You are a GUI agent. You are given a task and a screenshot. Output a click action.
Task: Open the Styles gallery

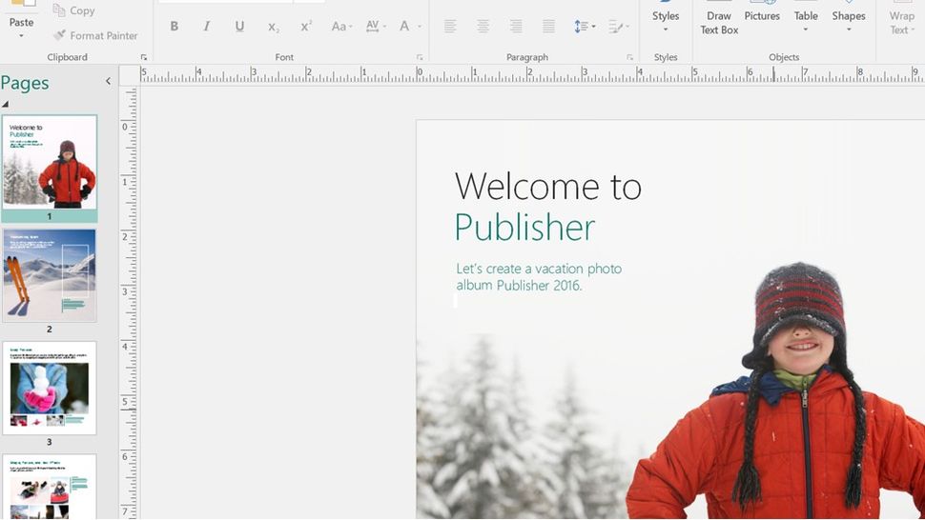click(666, 21)
